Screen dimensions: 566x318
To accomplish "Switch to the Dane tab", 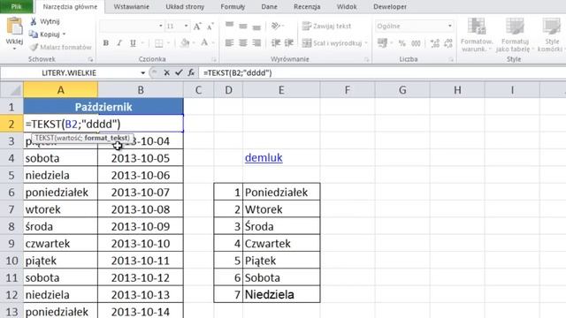I will [x=269, y=6].
